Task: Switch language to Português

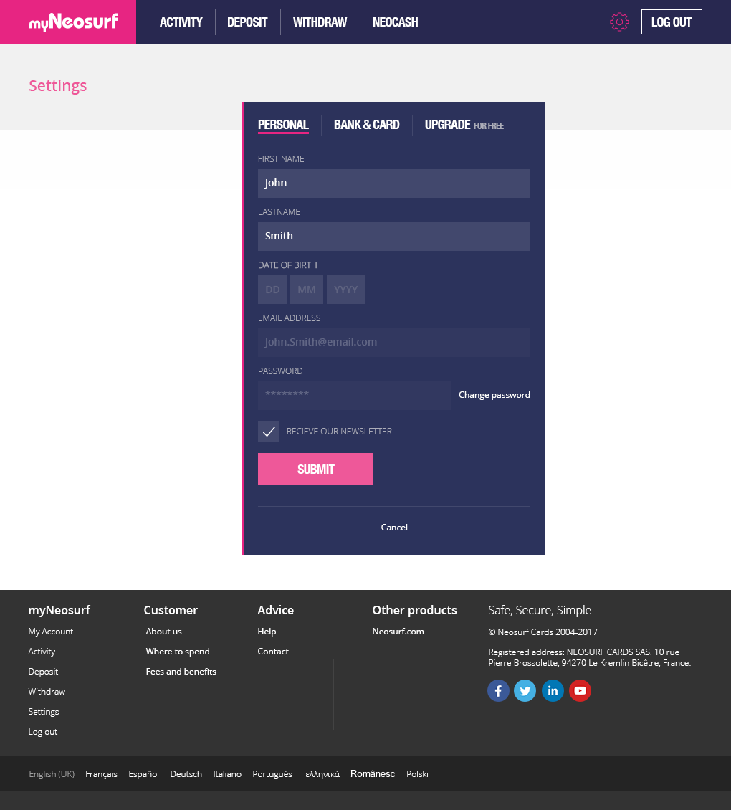Action: tap(272, 774)
